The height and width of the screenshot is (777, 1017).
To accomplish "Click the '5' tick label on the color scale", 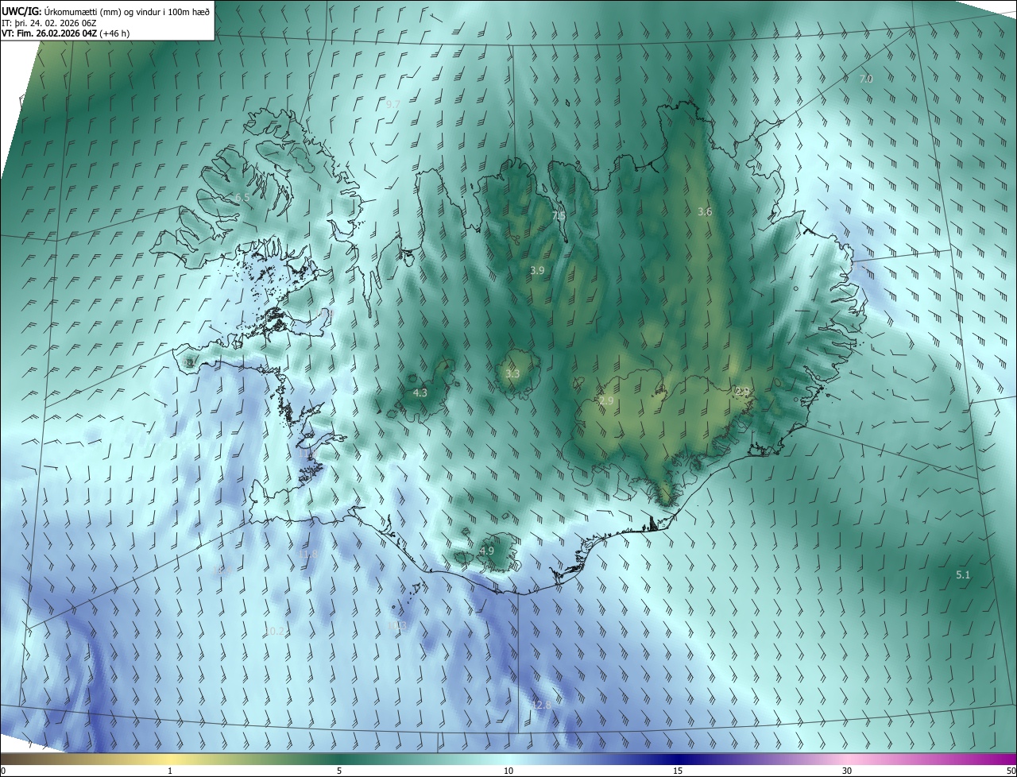I will coord(339,771).
